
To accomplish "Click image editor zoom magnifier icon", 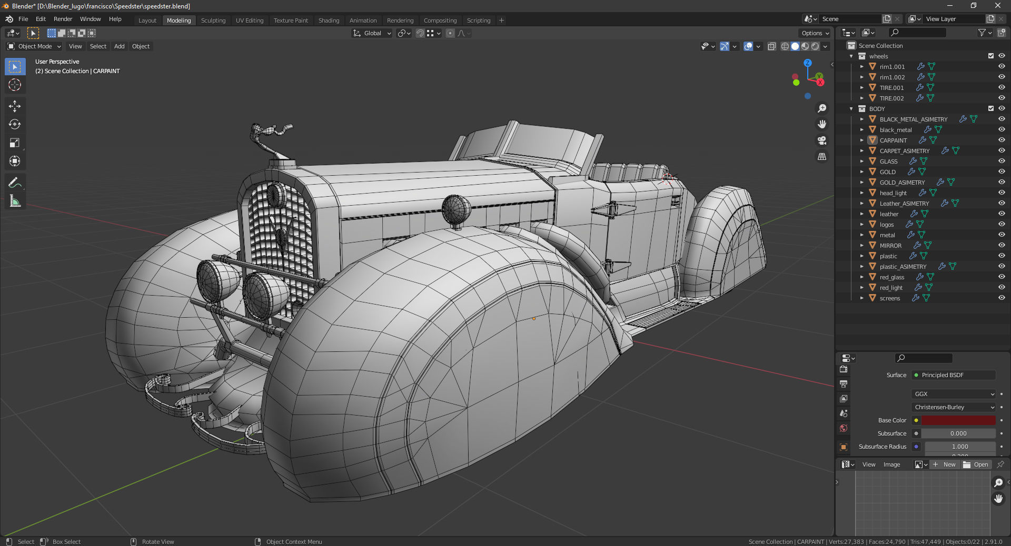I will click(x=998, y=482).
